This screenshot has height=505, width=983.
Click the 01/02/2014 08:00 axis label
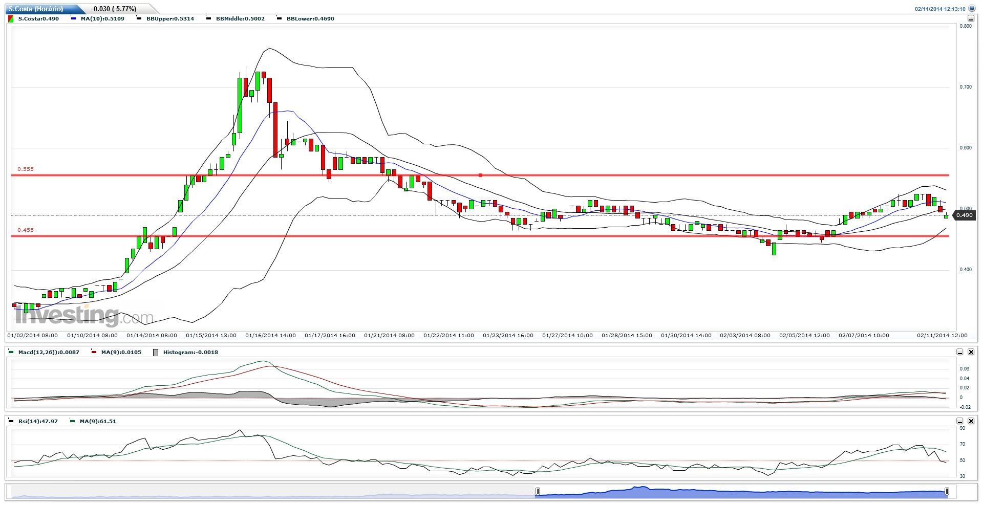pyautogui.click(x=32, y=336)
